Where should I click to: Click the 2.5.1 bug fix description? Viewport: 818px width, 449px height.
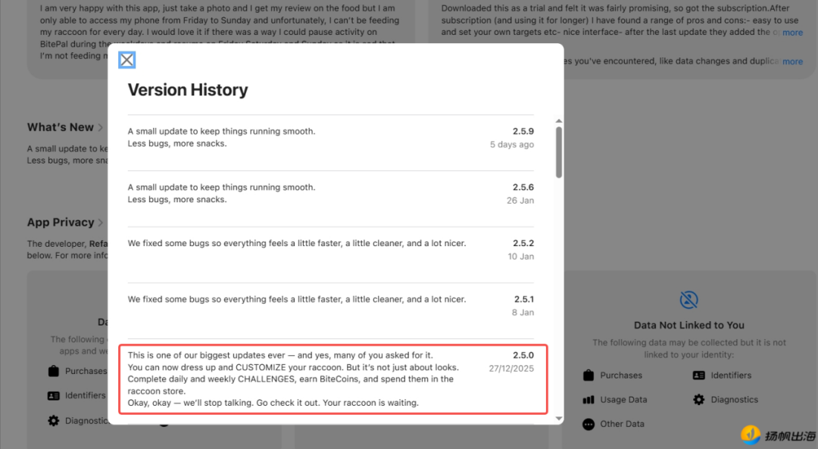click(297, 299)
